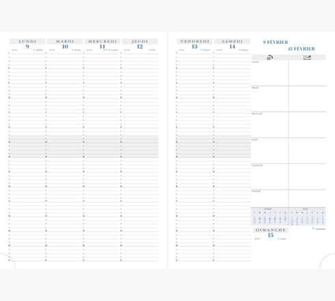Click the 15 FÉVRIER week title
Viewport: 335px width, 301px height.
tap(301, 49)
